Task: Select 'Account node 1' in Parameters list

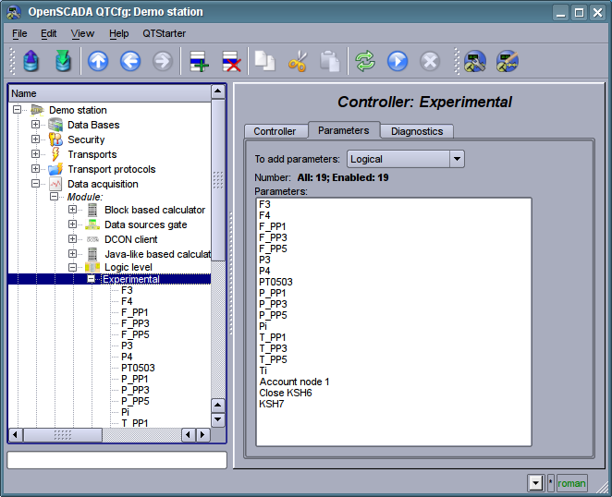Action: coord(294,382)
